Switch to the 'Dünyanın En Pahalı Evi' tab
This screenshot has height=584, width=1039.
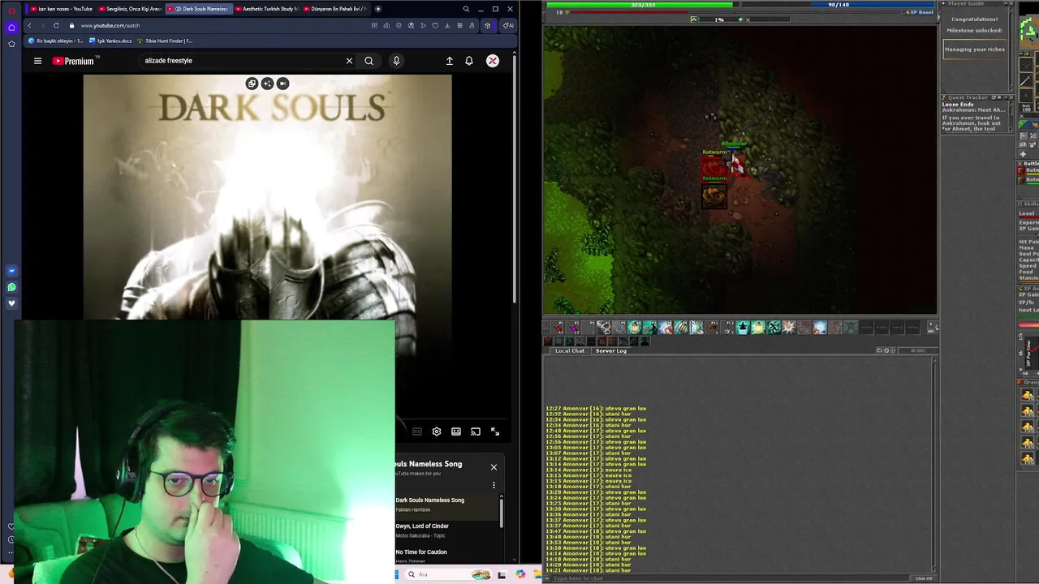click(x=336, y=9)
